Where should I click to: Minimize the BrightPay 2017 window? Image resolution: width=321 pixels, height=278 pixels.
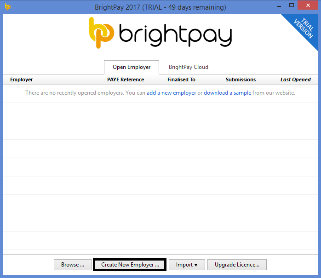point(279,6)
